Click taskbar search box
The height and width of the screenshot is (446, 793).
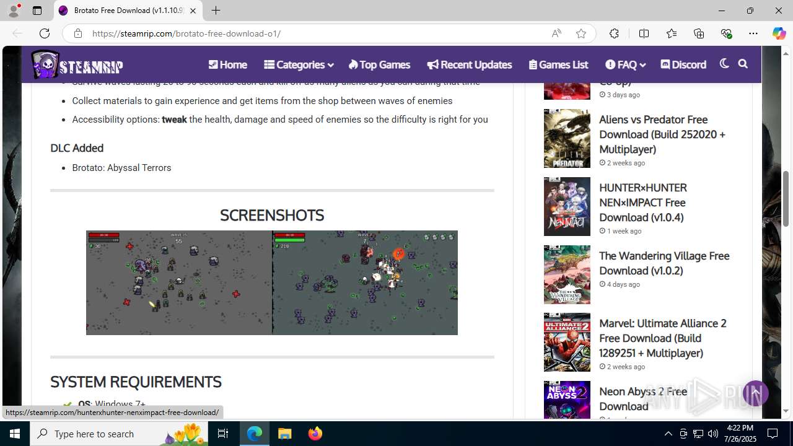tap(119, 434)
